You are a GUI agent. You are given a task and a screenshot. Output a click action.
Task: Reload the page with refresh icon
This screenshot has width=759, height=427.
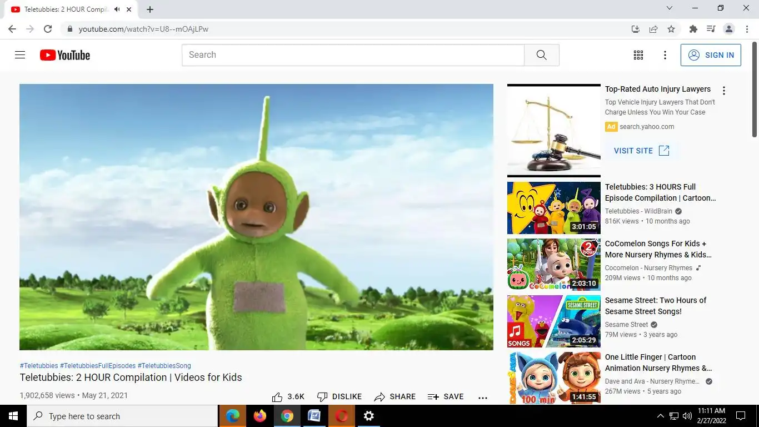coord(48,29)
